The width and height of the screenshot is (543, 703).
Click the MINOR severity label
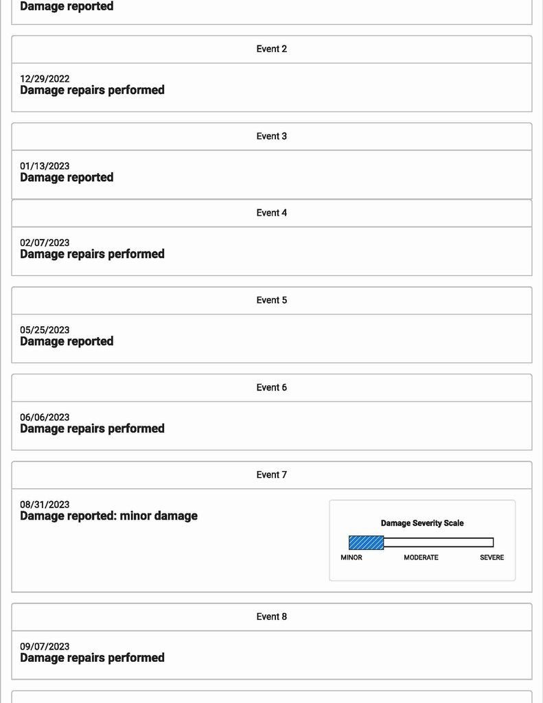pos(351,557)
